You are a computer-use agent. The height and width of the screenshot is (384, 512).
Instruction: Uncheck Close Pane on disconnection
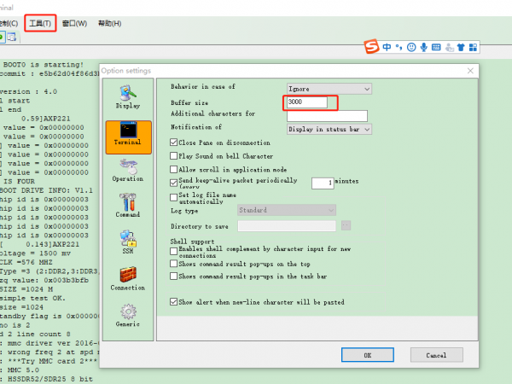click(x=174, y=143)
